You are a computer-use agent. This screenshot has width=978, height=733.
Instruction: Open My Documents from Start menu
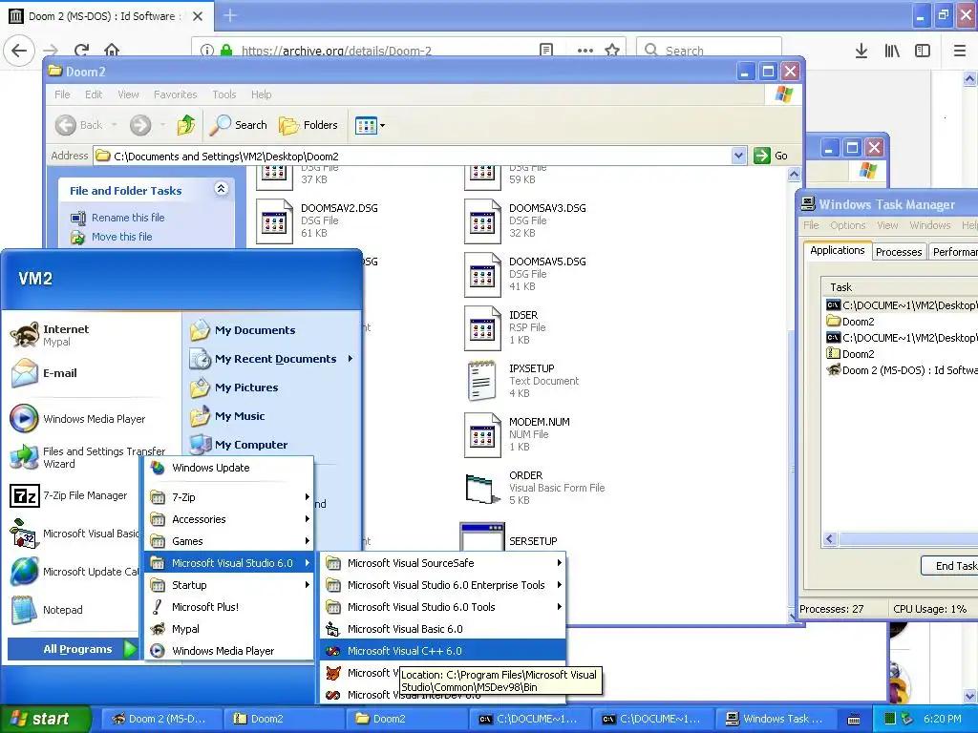(272, 329)
